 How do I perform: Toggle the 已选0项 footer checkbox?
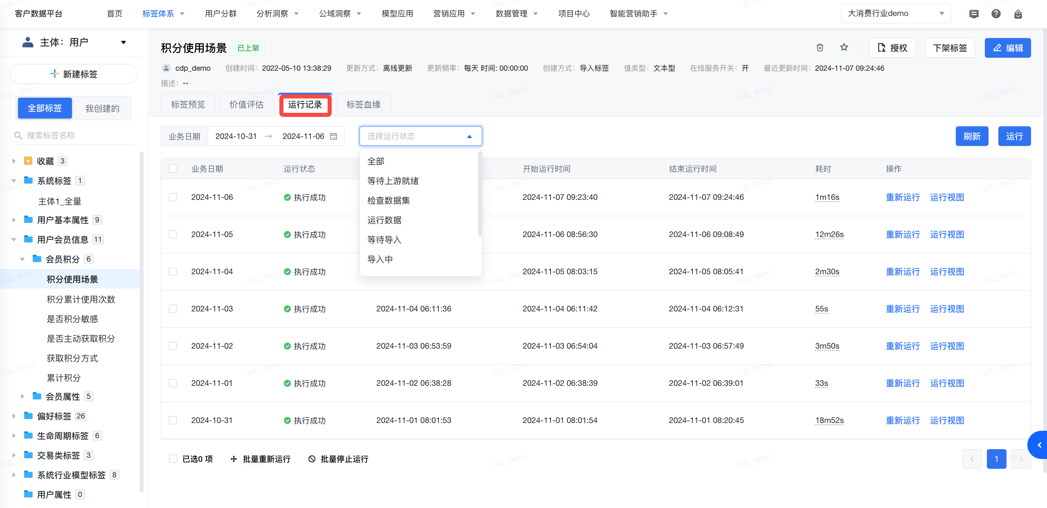tap(173, 459)
